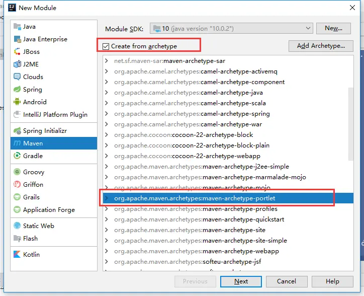The height and width of the screenshot is (296, 364).
Task: Click the Spring Initializr icon
Action: [x=17, y=131]
